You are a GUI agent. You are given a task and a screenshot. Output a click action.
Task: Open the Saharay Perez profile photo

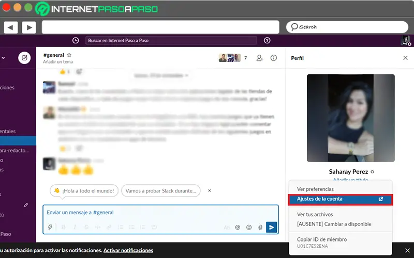[x=351, y=118]
